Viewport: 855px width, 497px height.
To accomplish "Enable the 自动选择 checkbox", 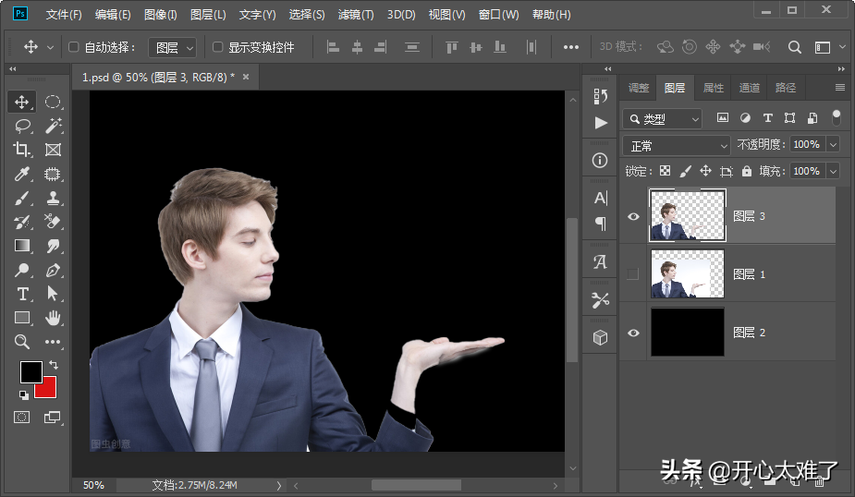I will [74, 47].
